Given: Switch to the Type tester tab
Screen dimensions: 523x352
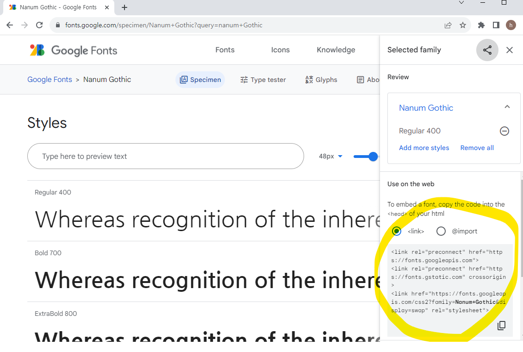Looking at the screenshot, I should [263, 80].
